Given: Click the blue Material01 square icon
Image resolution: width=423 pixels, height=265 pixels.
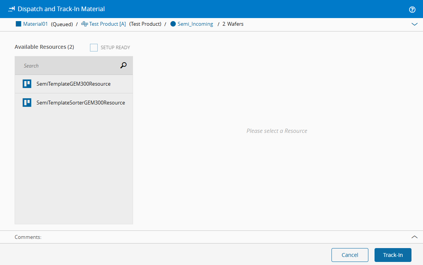Looking at the screenshot, I should pos(18,24).
